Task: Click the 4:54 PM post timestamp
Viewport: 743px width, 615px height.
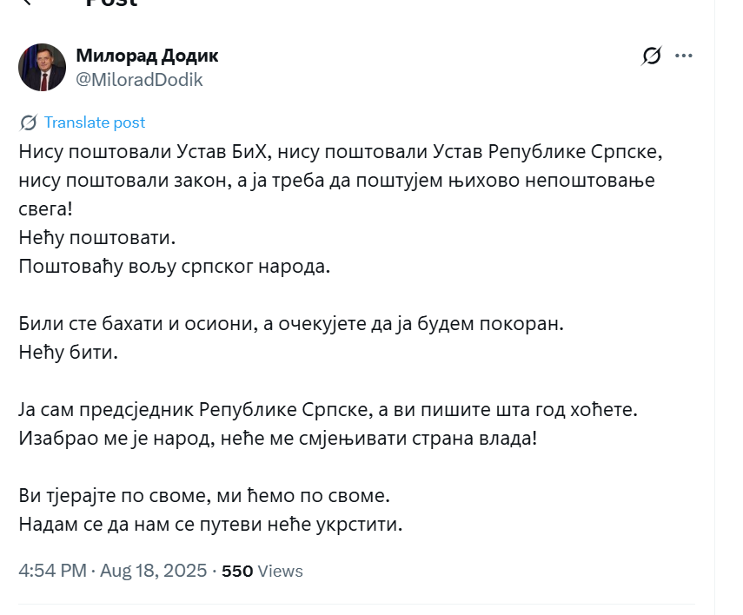Action: pyautogui.click(x=52, y=571)
